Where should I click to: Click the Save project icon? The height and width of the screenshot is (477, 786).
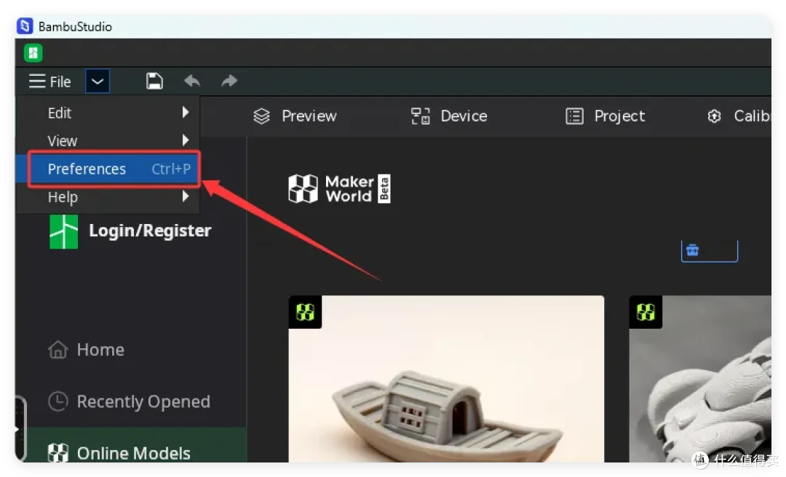[154, 81]
